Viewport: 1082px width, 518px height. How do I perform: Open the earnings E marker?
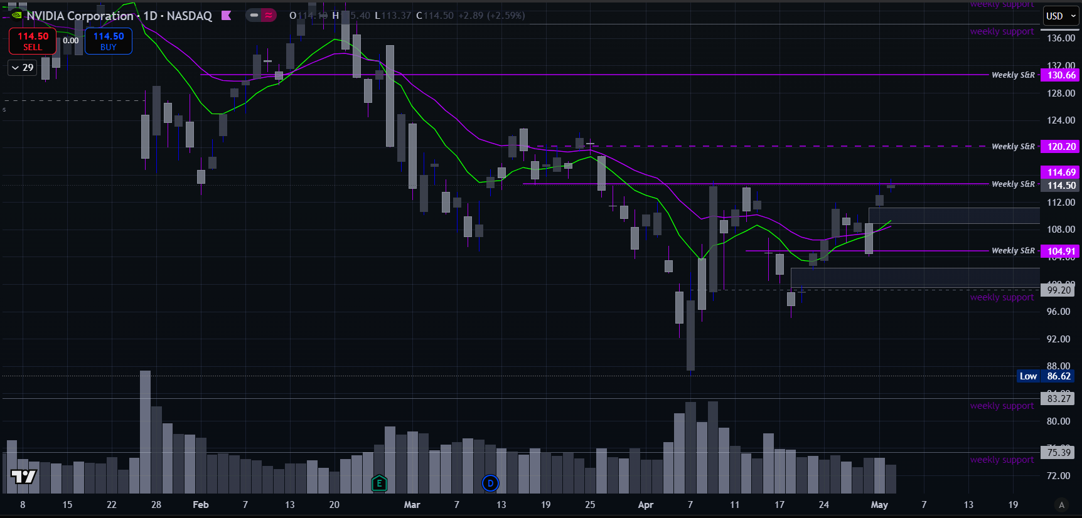coord(379,484)
